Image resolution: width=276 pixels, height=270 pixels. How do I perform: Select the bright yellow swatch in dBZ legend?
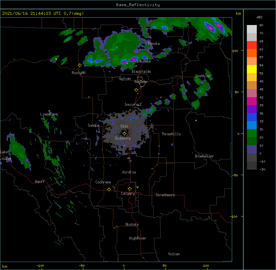pos(252,69)
